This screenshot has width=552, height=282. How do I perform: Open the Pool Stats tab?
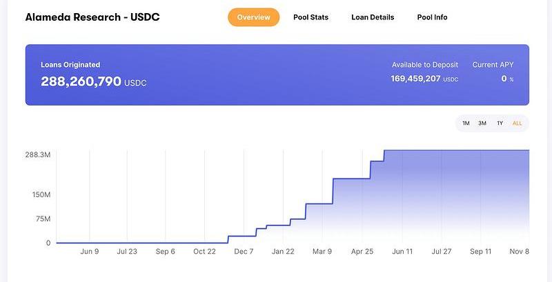[x=310, y=17]
